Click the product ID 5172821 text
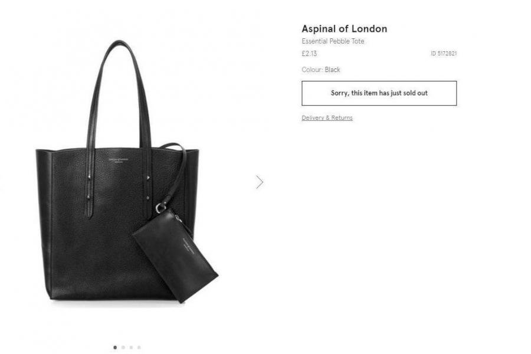The width and height of the screenshot is (531, 354). (x=444, y=53)
